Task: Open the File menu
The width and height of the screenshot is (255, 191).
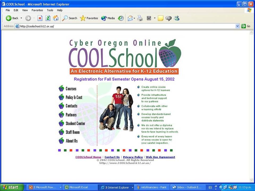Action: (8, 10)
